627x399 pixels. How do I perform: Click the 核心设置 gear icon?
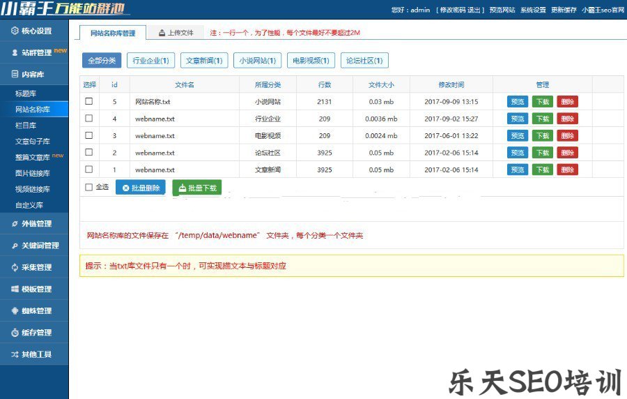click(x=15, y=31)
